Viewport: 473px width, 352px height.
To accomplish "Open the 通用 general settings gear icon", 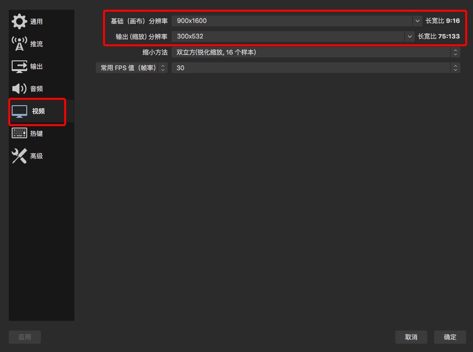I will point(19,21).
